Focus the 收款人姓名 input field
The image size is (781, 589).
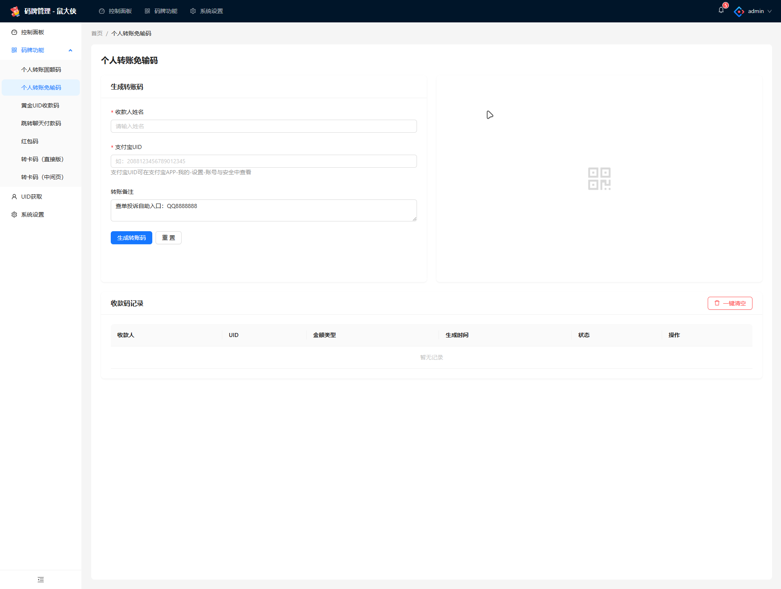[x=263, y=126]
